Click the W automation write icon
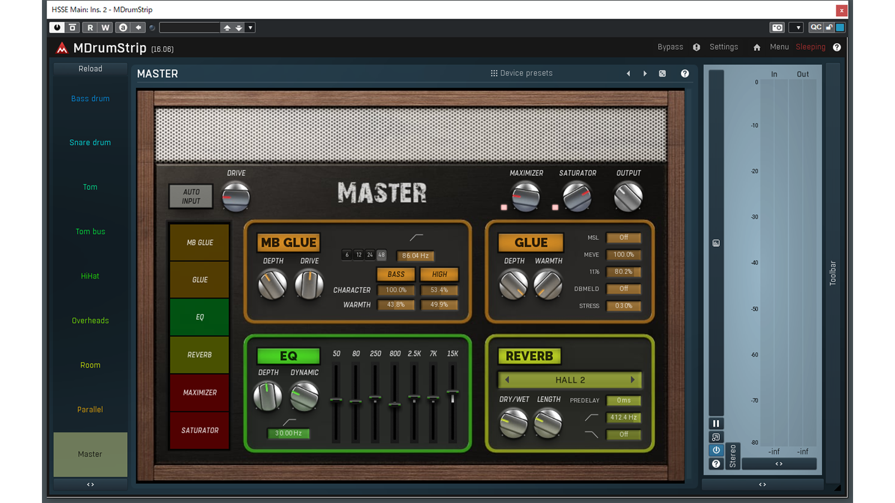Image resolution: width=895 pixels, height=503 pixels. 105,27
